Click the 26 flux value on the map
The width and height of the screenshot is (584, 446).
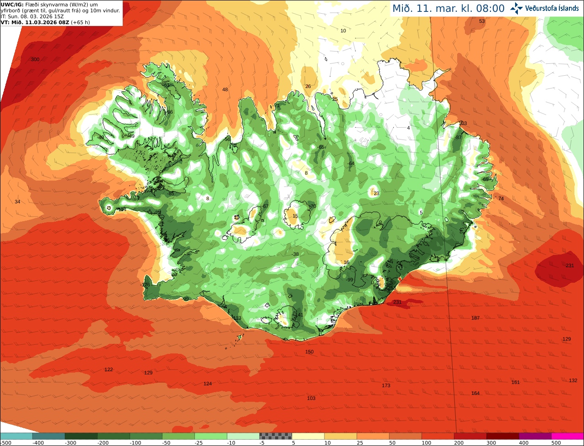click(x=308, y=87)
